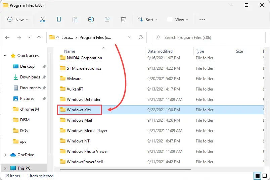Viewport: 270px width, 180px height.
Task: Click the VMware folder icon
Action: [63, 78]
